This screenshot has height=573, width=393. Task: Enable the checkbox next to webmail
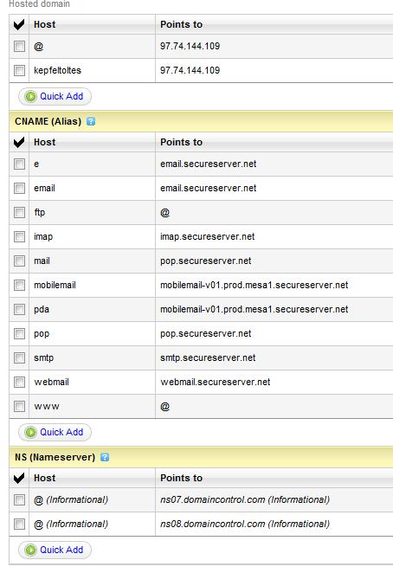19,383
